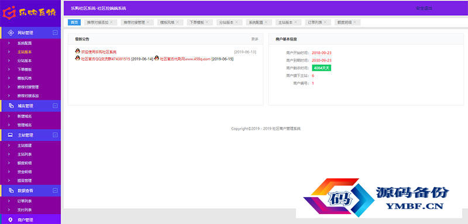Collapse the 主站管理 section
This screenshot has width=468, height=224.
[55, 135]
